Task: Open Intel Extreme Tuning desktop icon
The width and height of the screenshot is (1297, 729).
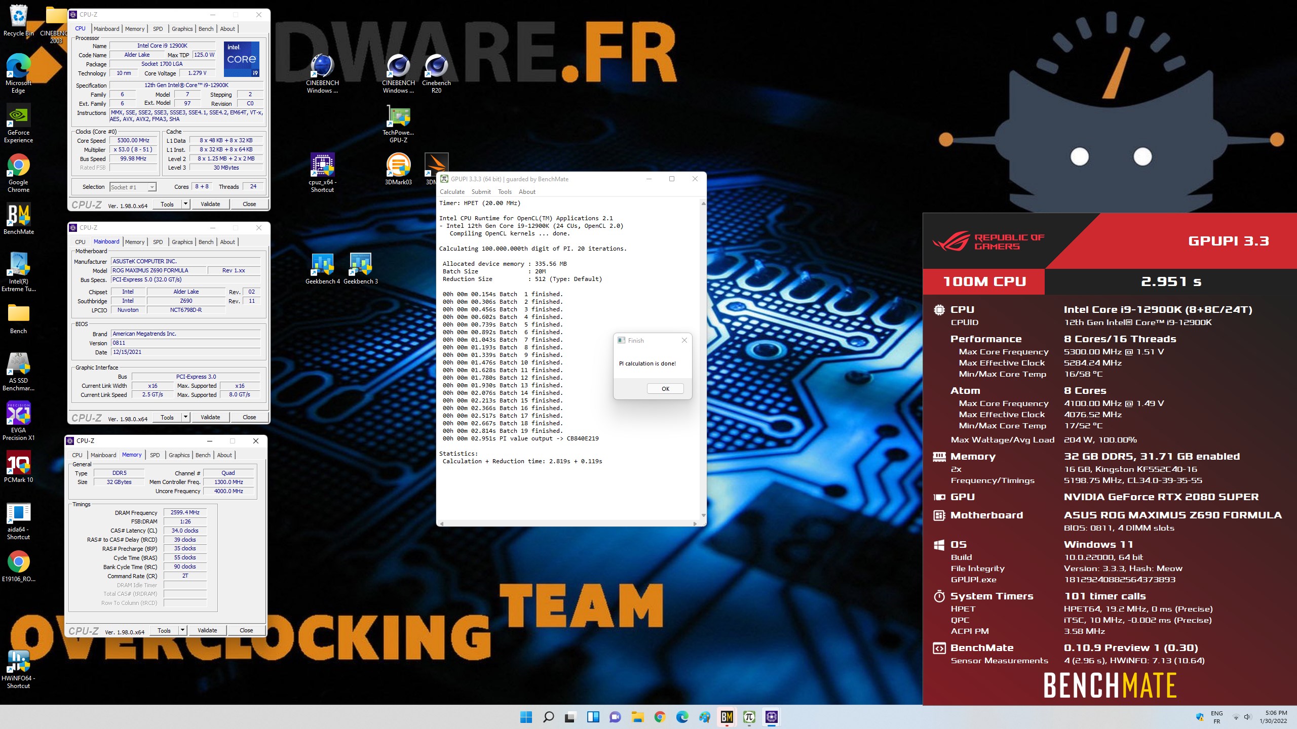Action: [18, 272]
